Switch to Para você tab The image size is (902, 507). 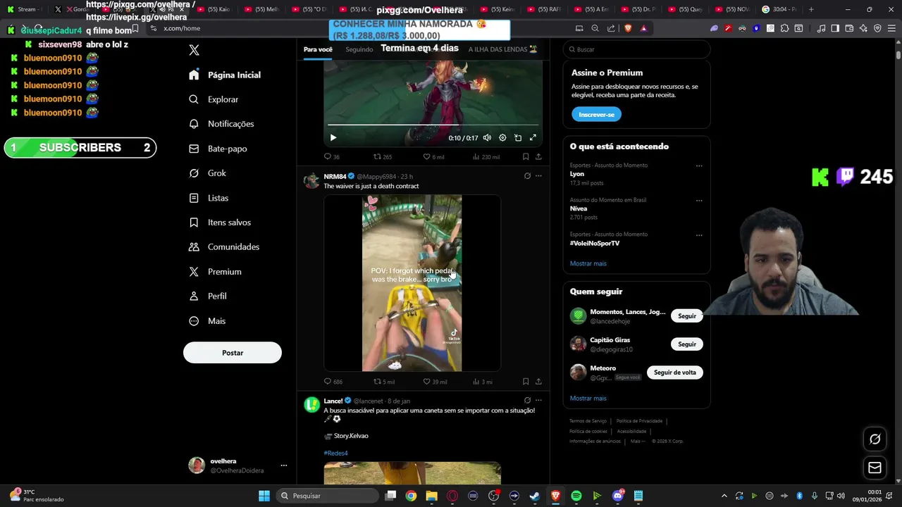[x=318, y=49]
